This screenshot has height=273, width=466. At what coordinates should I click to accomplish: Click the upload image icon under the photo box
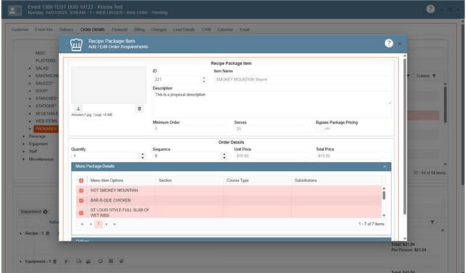(79, 108)
